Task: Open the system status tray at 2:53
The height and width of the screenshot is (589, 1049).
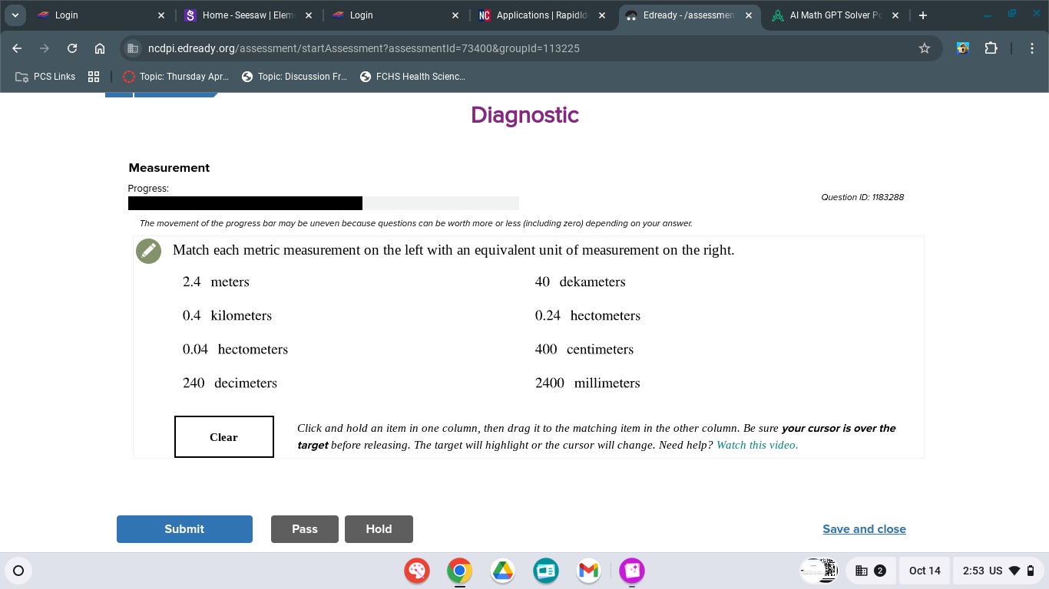Action: tap(1000, 571)
